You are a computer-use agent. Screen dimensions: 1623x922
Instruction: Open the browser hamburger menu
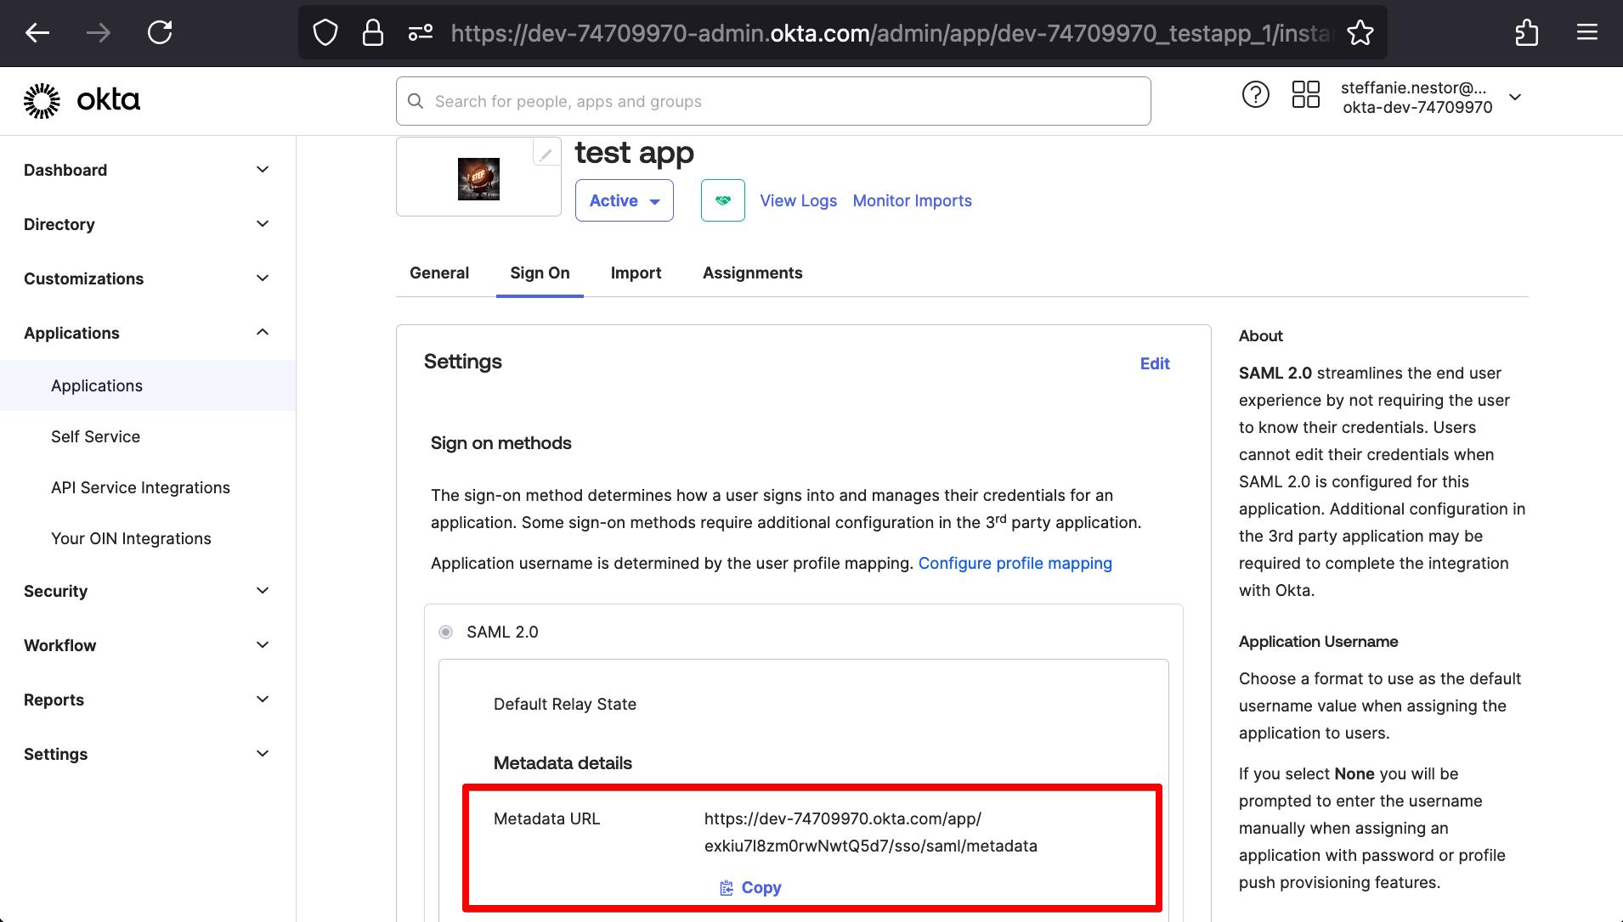coord(1587,33)
